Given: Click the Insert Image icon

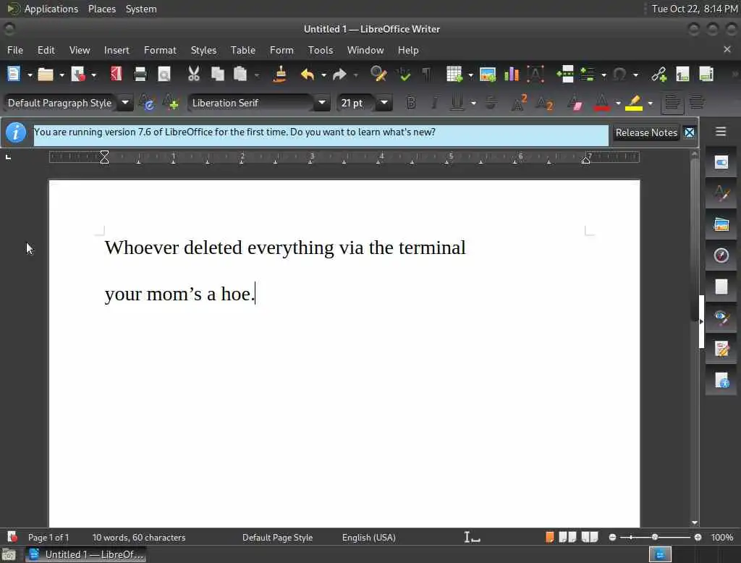Looking at the screenshot, I should click(488, 75).
